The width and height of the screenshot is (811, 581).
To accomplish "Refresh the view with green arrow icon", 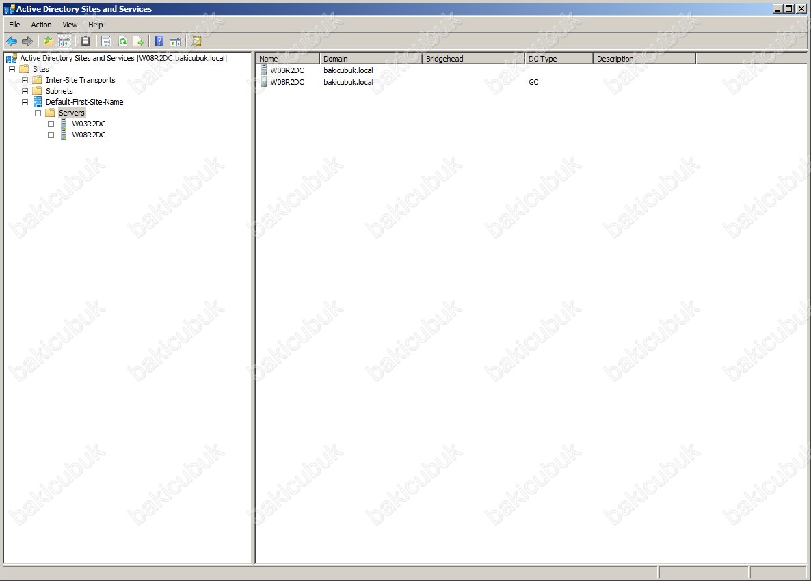I will [x=122, y=41].
